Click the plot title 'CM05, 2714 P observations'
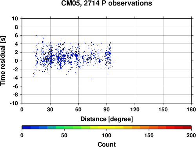The width and height of the screenshot is (196, 147). click(x=107, y=3)
